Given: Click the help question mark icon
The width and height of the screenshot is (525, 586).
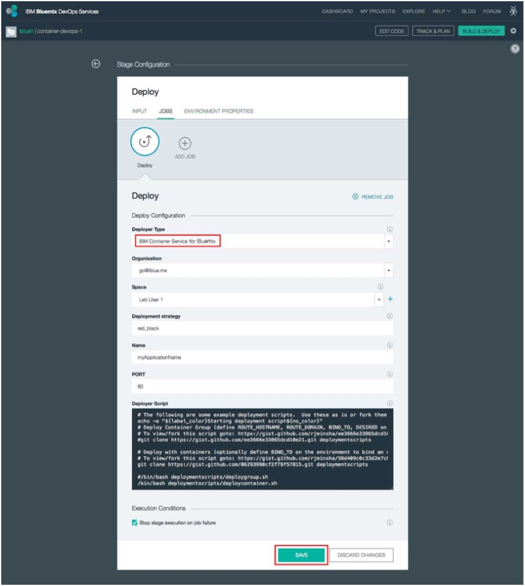Looking at the screenshot, I should (x=515, y=49).
